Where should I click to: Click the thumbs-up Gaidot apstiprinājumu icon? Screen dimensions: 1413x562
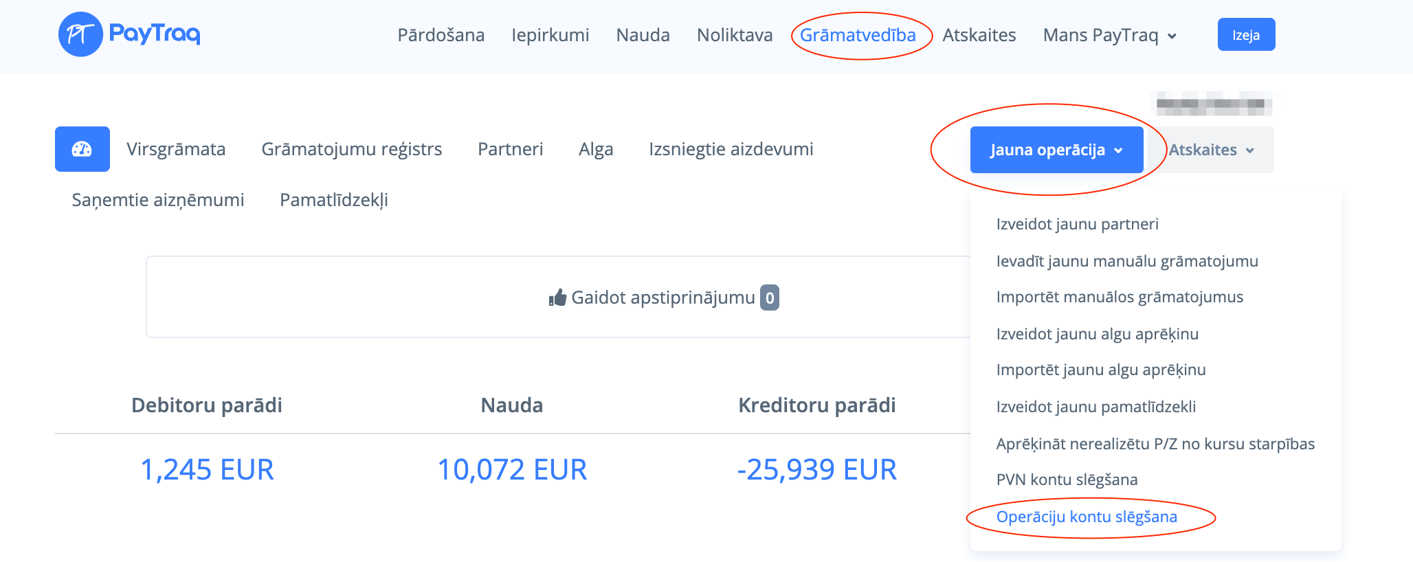[557, 297]
